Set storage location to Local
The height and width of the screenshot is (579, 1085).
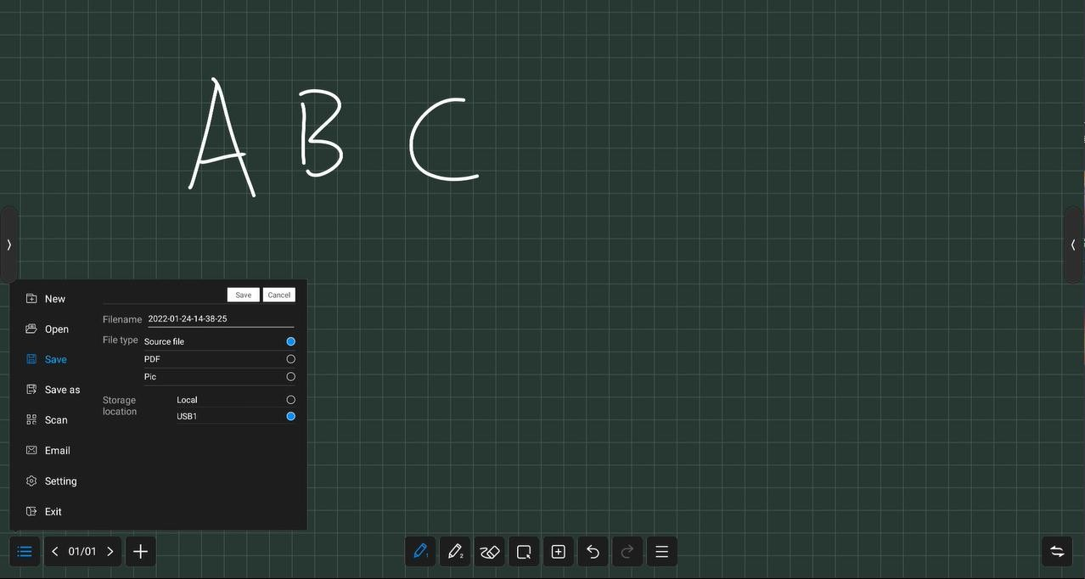[x=290, y=400]
